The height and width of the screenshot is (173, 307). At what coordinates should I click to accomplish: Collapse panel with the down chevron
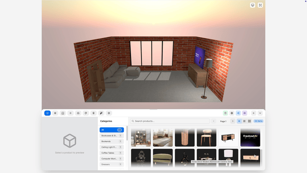[x=260, y=113]
